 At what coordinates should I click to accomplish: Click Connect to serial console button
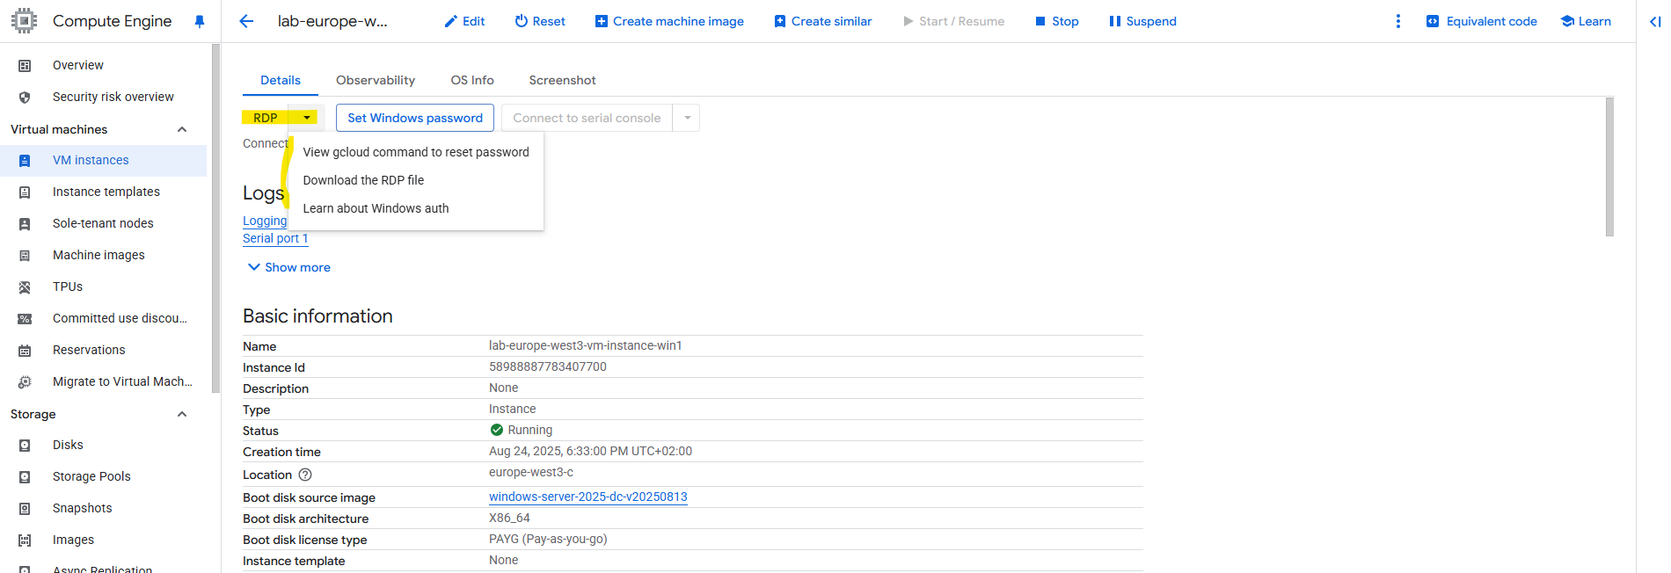pos(587,118)
